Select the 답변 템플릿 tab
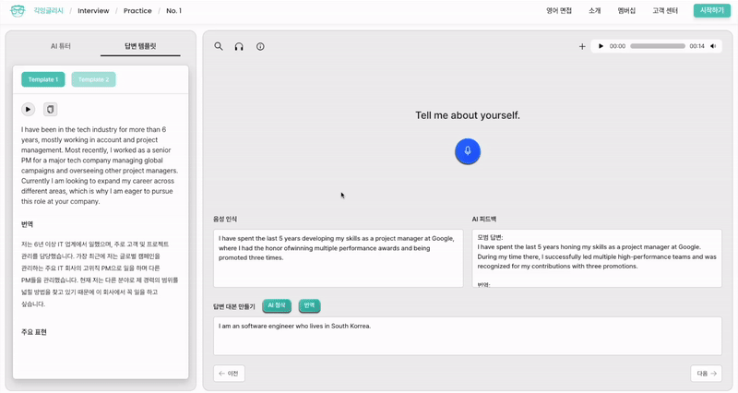The height and width of the screenshot is (393, 738). tap(140, 46)
